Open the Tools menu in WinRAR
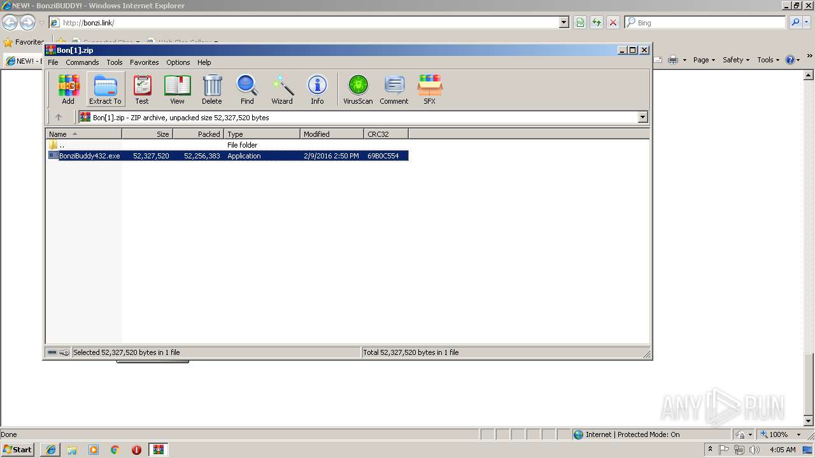 click(115, 62)
